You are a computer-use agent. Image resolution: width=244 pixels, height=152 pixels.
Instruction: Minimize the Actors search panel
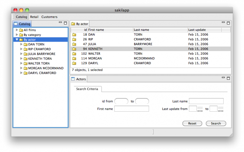[x=224, y=78]
